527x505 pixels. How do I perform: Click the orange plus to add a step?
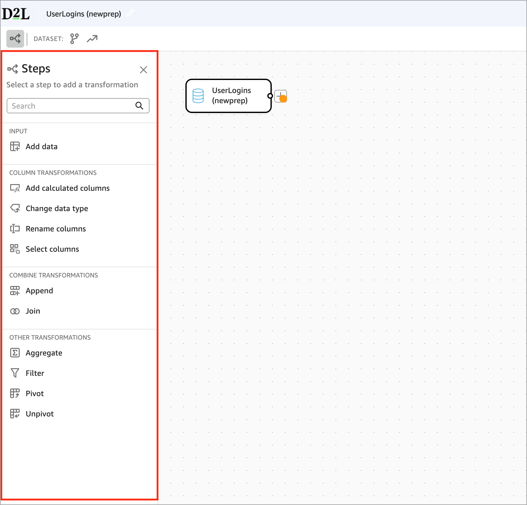[x=281, y=96]
